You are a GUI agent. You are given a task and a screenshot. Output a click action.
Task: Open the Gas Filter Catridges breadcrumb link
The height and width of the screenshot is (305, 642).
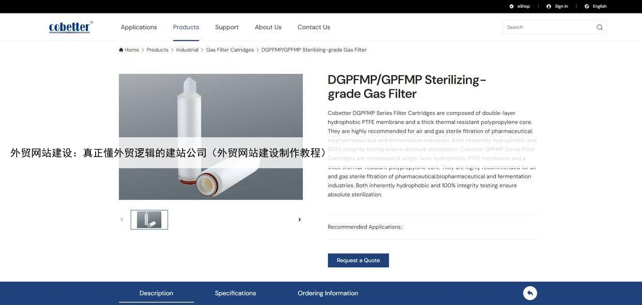coord(230,50)
